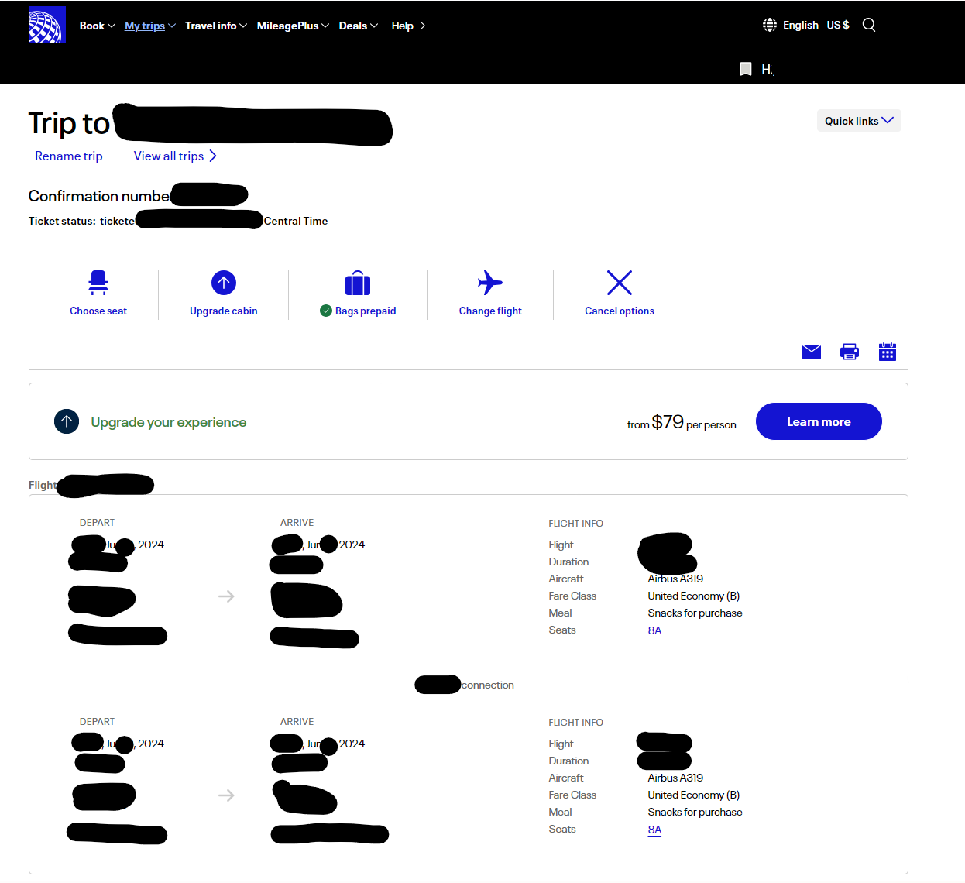Image resolution: width=965 pixels, height=883 pixels.
Task: Open the search magnifier
Action: [868, 25]
